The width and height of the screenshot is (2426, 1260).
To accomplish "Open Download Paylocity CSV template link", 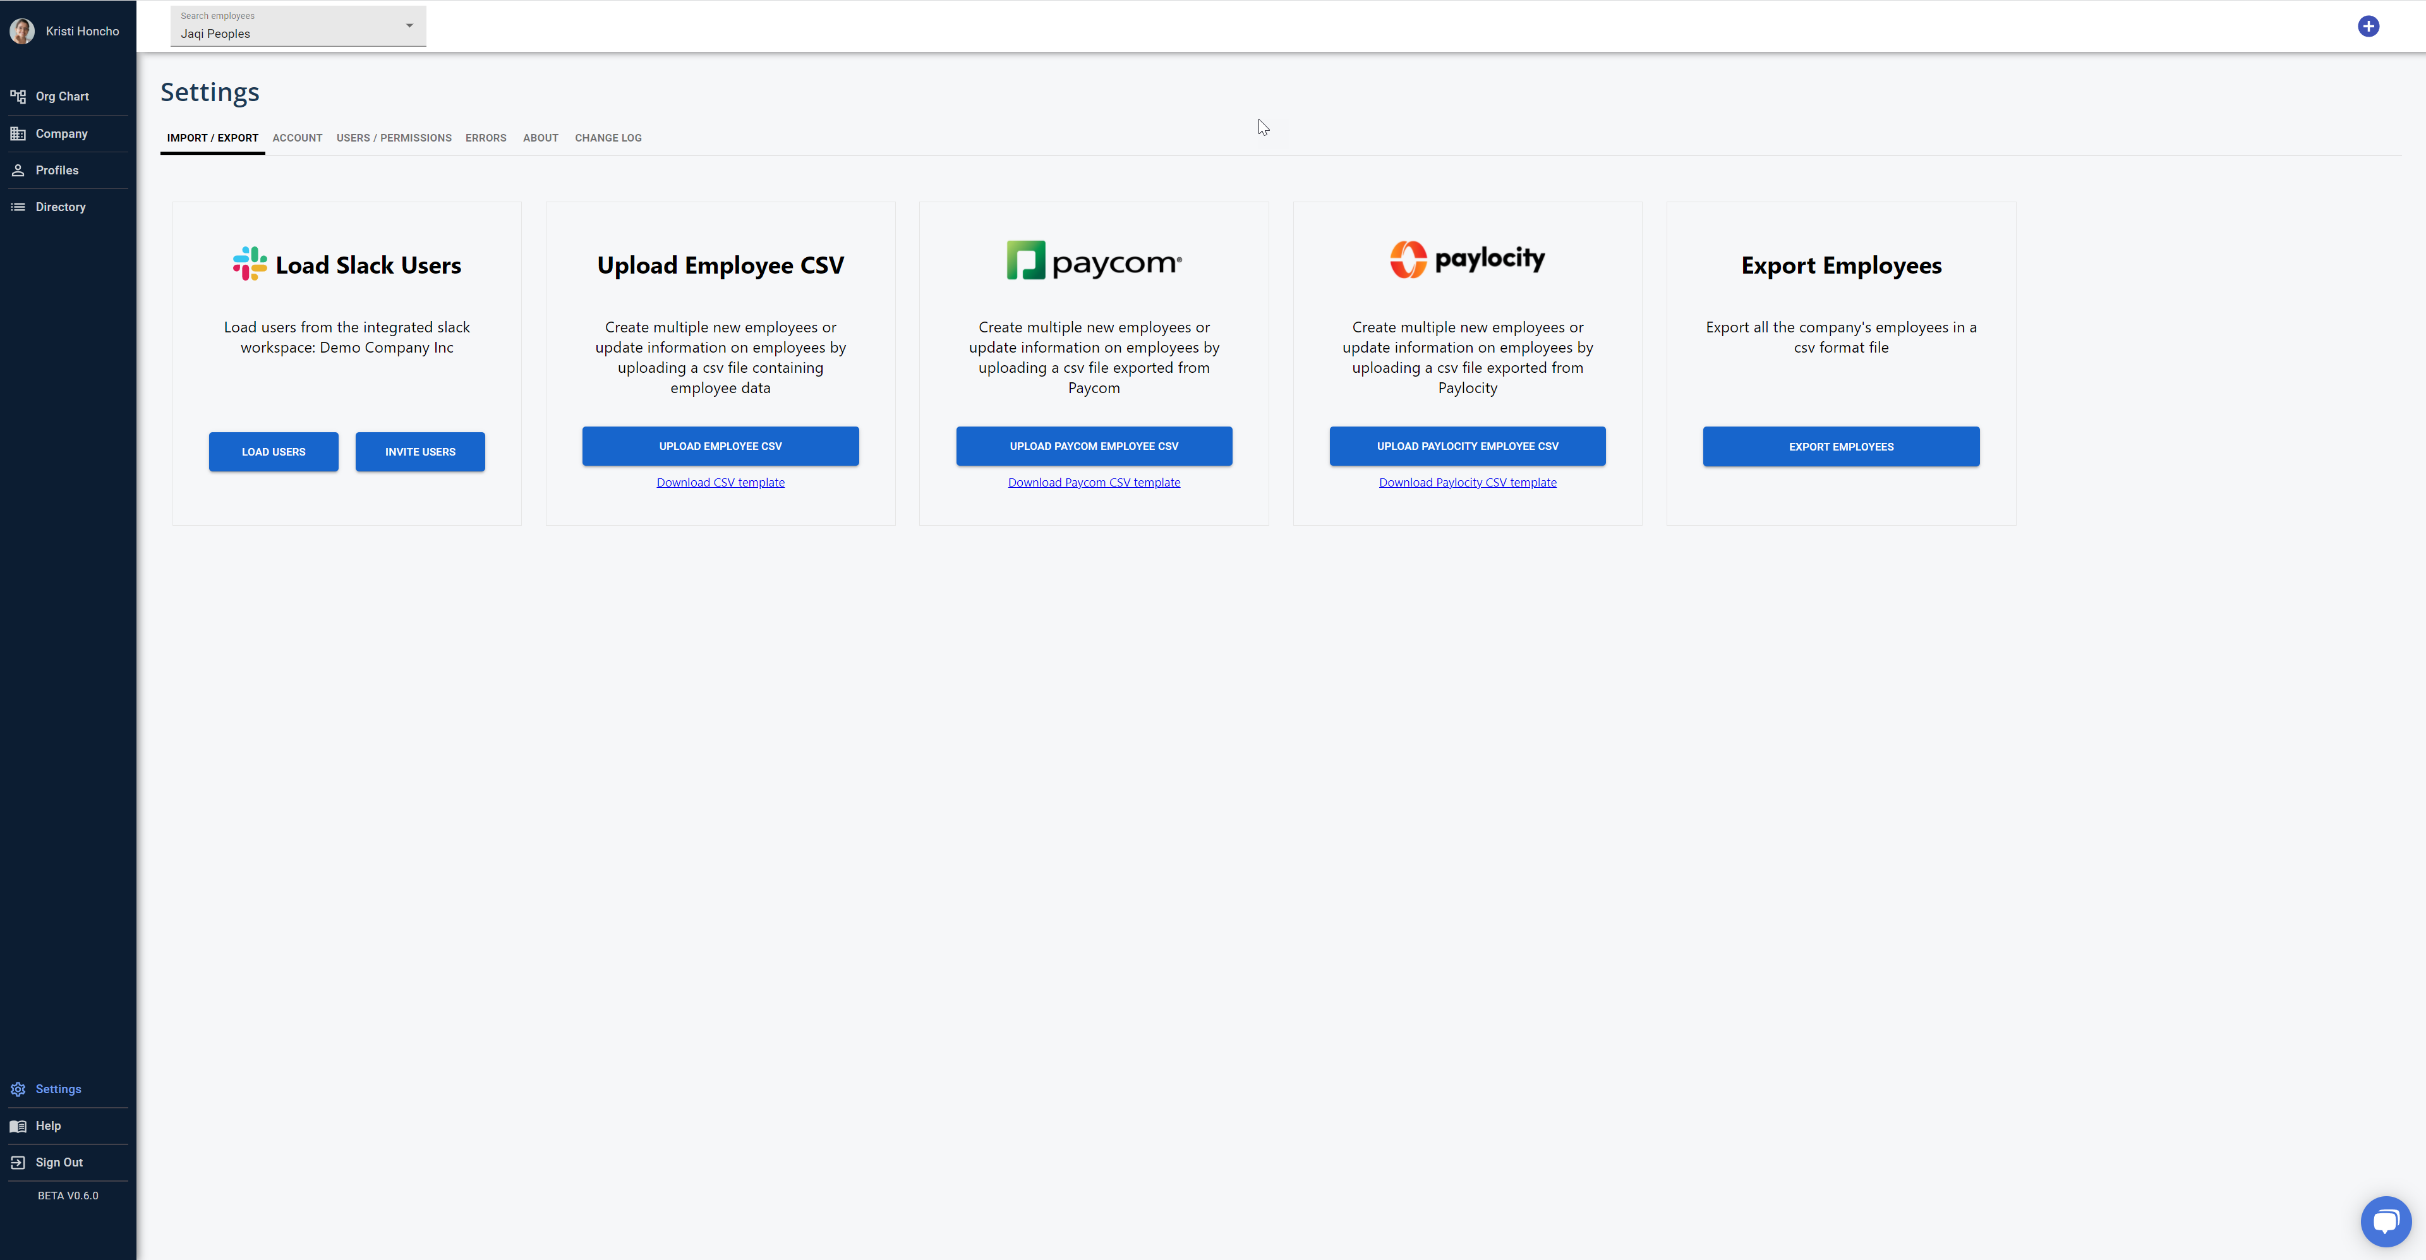I will 1467,483.
